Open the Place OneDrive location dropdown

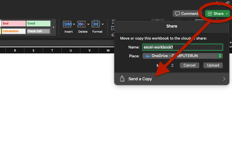tap(183, 56)
